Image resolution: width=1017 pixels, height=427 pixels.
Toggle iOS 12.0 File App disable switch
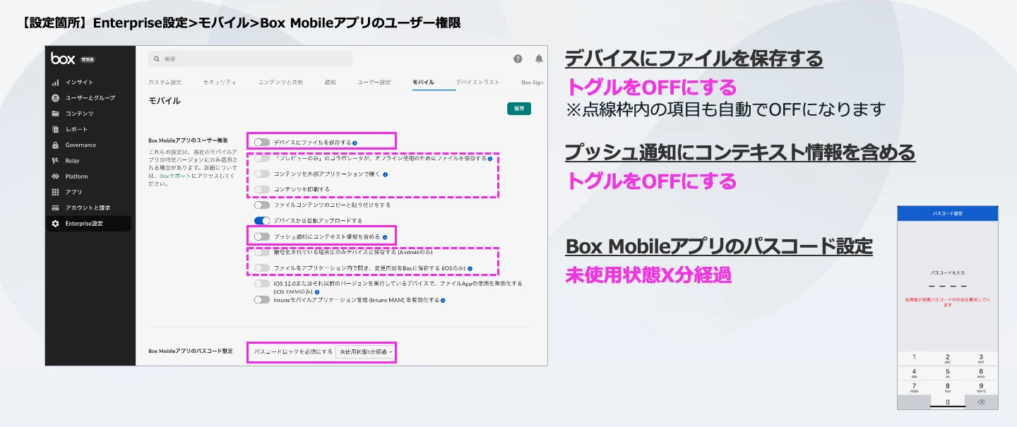tap(262, 284)
